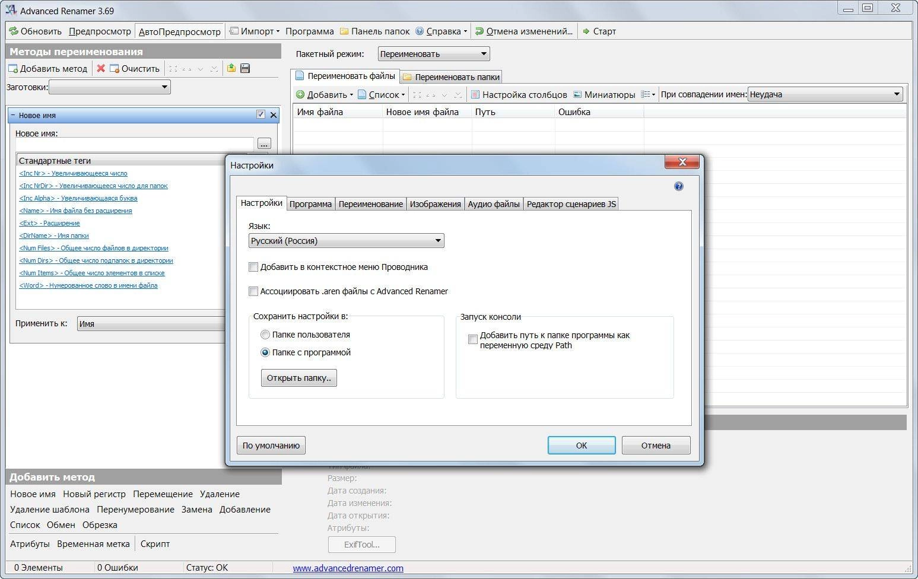Click Миниатюры thumbnails toggle
The image size is (918, 579).
[604, 94]
